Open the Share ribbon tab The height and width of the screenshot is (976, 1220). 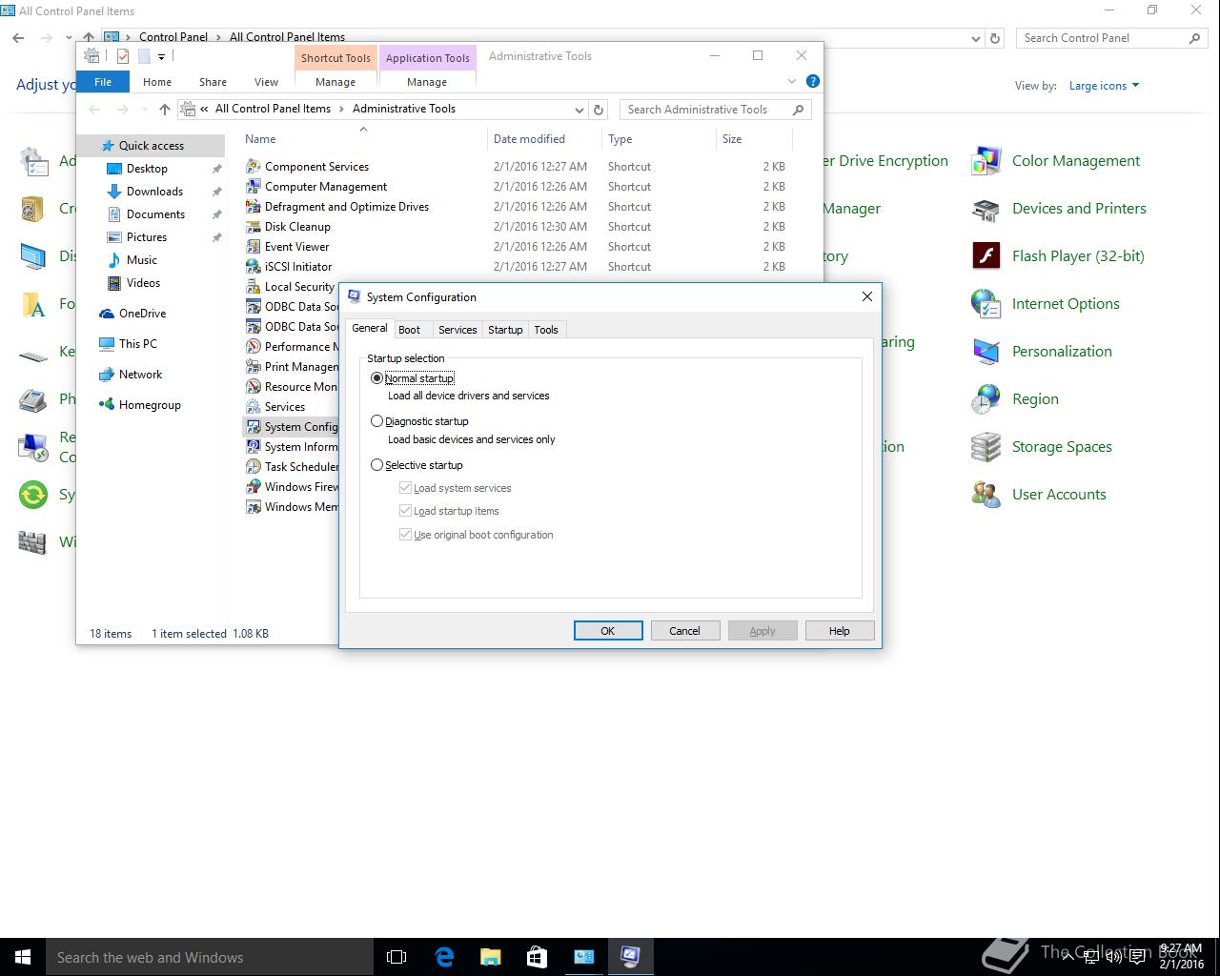tap(213, 82)
